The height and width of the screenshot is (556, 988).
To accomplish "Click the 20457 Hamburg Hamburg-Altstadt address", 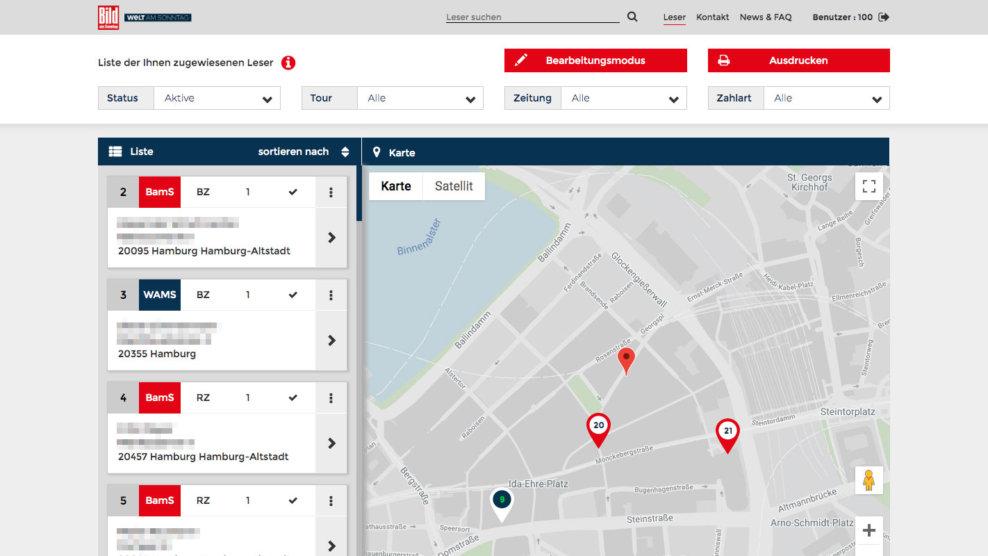I will pyautogui.click(x=204, y=457).
